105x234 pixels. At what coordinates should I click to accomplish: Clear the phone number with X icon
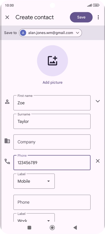tap(98, 161)
